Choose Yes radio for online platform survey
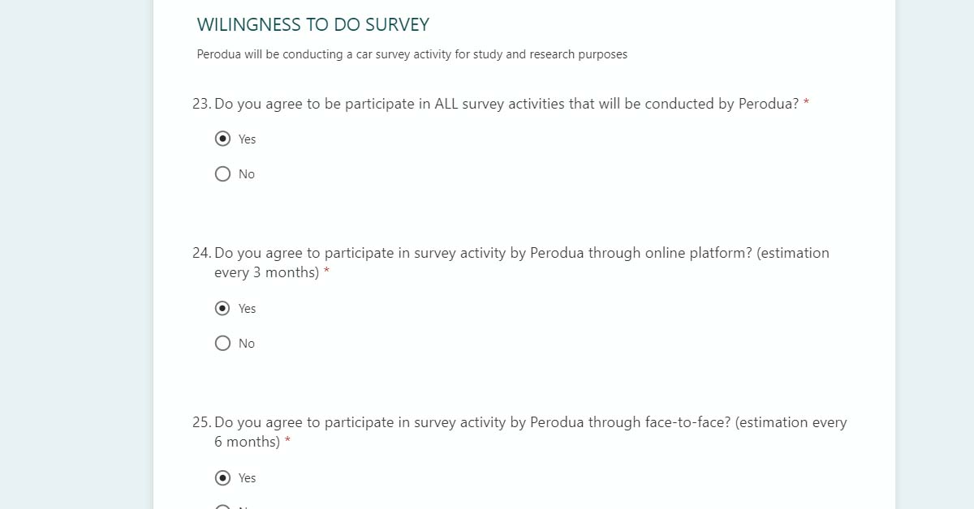 (222, 308)
